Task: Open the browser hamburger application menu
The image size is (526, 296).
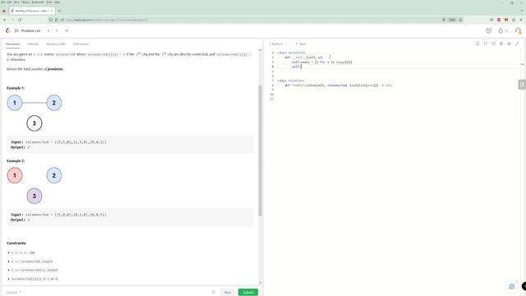Action: coord(521,20)
